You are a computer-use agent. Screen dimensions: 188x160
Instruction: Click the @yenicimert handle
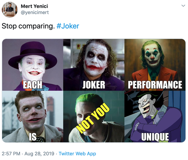[x=35, y=12]
